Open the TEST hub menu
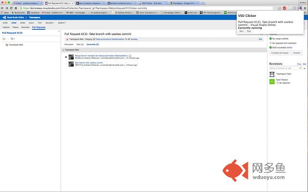The height and width of the screenshot is (192, 308). point(39,23)
